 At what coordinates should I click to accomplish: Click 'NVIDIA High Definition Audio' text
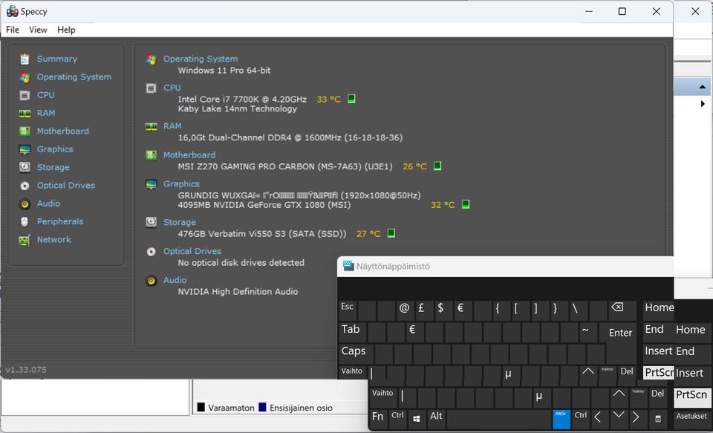pyautogui.click(x=238, y=292)
